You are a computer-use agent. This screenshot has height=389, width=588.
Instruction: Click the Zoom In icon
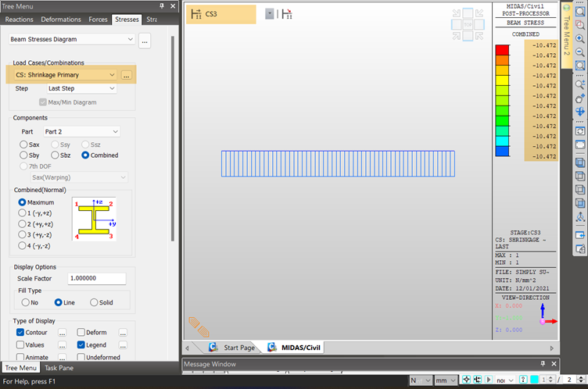pyautogui.click(x=579, y=38)
